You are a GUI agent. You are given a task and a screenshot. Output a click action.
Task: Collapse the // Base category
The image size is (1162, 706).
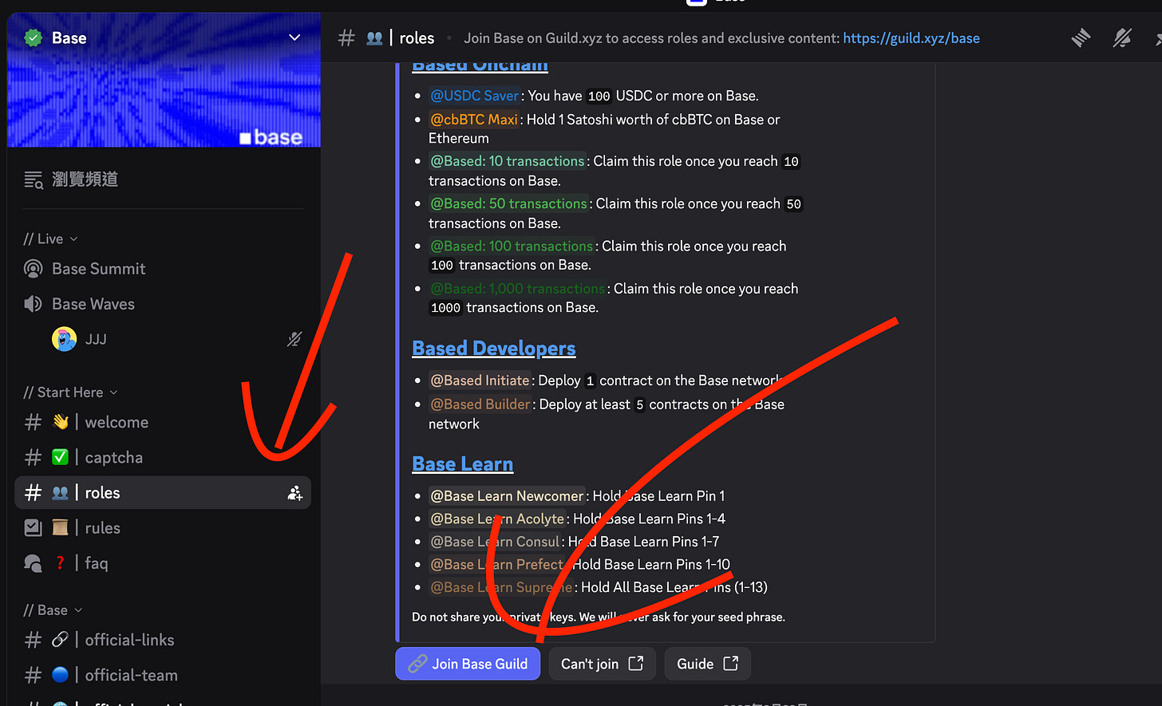click(53, 610)
